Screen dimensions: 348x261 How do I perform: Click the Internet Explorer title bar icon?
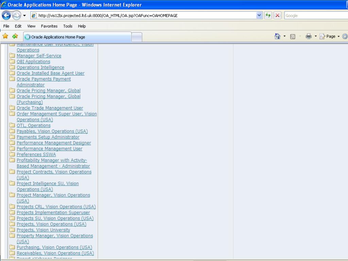click(x=4, y=4)
